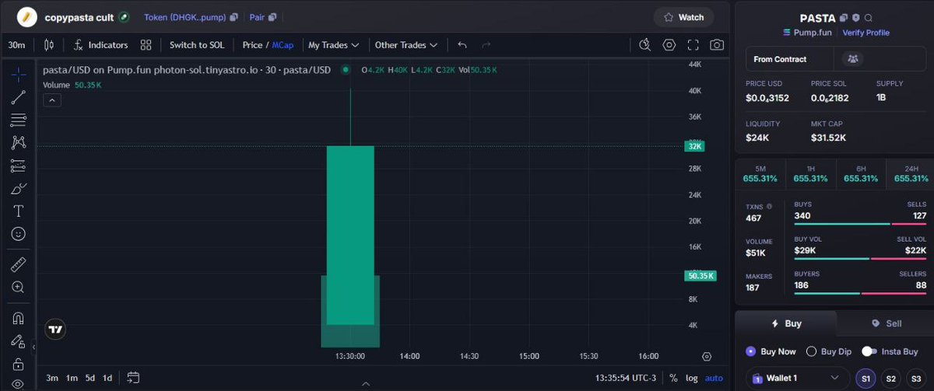Redo the chart action
The image size is (934, 391).
[486, 45]
